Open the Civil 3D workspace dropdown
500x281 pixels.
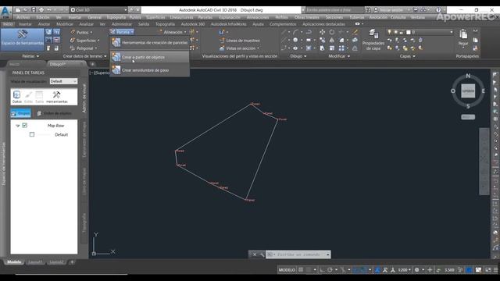[x=98, y=10]
